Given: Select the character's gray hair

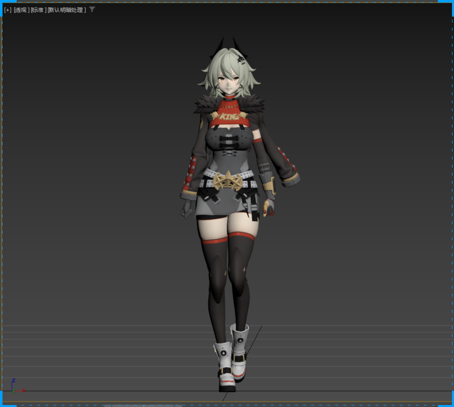Looking at the screenshot, I should click(229, 73).
